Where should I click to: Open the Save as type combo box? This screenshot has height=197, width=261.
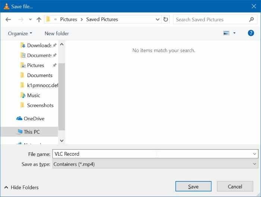155,164
